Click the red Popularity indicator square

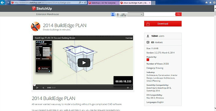pos(148,60)
